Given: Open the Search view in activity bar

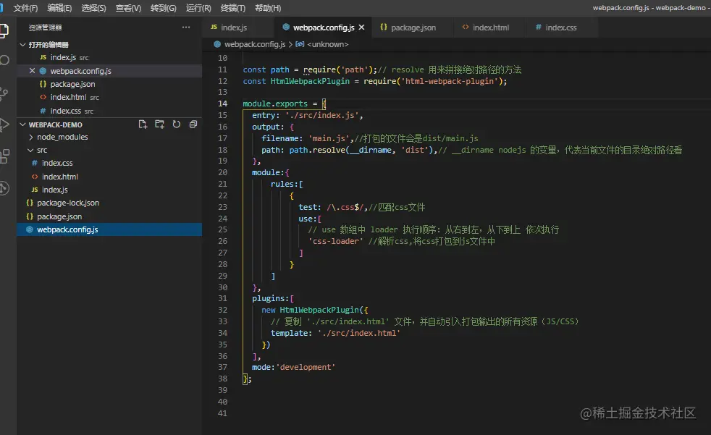Looking at the screenshot, I should pyautogui.click(x=5, y=59).
